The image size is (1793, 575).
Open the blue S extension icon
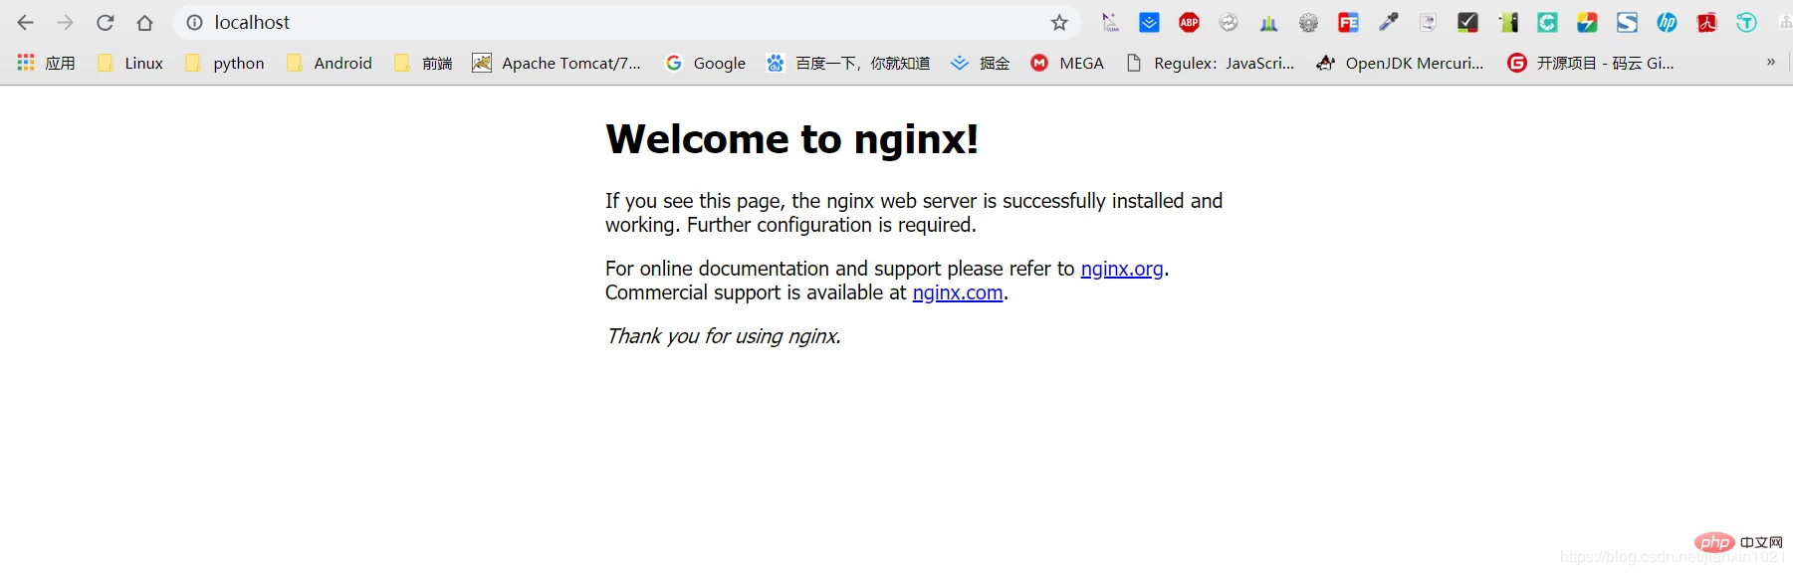1628,23
